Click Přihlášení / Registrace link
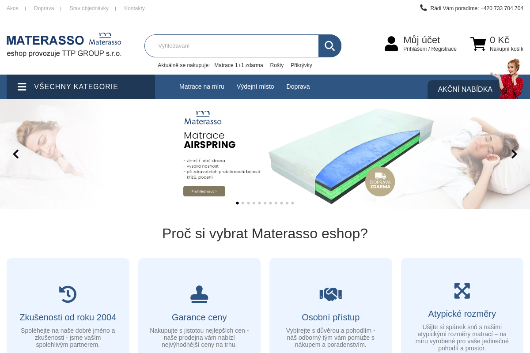Image resolution: width=530 pixels, height=353 pixels. pyautogui.click(x=430, y=49)
